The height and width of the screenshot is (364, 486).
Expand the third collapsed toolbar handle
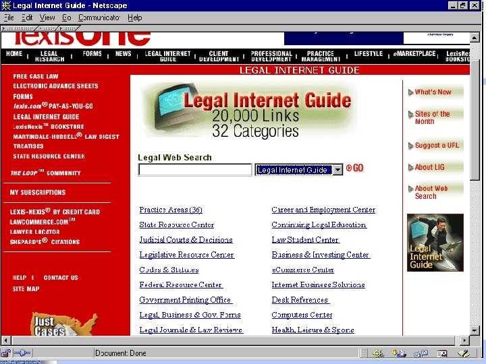[68, 28]
